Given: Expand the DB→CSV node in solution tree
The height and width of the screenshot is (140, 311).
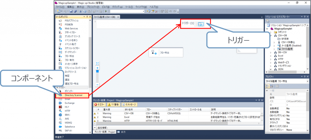Looking at the screenshot, I should click(271, 52).
